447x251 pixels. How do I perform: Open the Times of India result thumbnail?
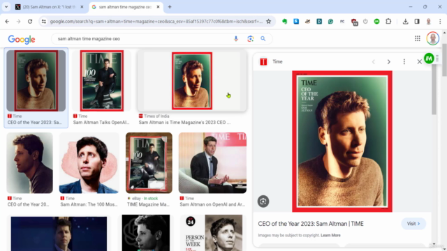192,81
